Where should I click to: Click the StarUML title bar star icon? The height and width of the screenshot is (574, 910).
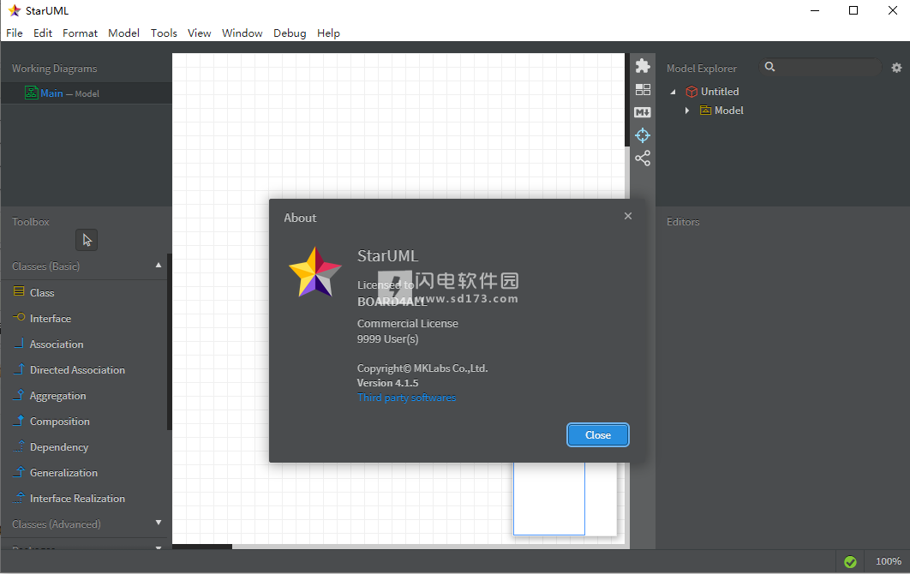[x=15, y=10]
